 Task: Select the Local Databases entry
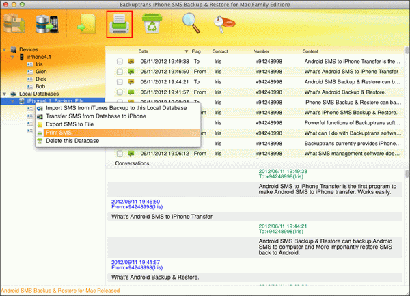(39, 94)
